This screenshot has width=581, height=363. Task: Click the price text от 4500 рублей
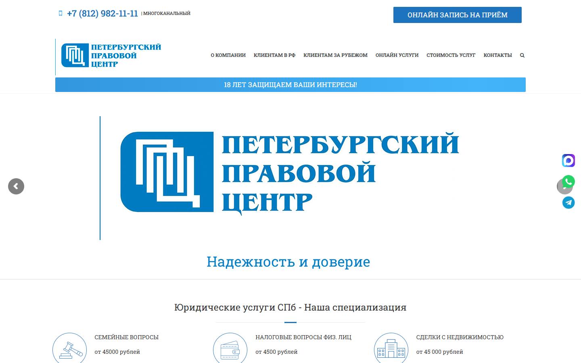[276, 352]
